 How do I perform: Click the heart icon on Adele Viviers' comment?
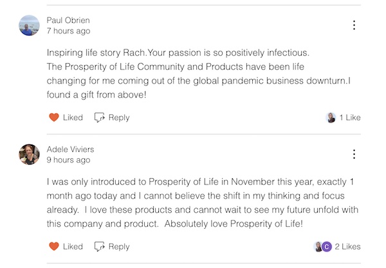click(x=54, y=247)
